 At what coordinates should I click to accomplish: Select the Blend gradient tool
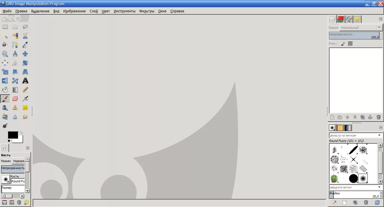[15, 90]
